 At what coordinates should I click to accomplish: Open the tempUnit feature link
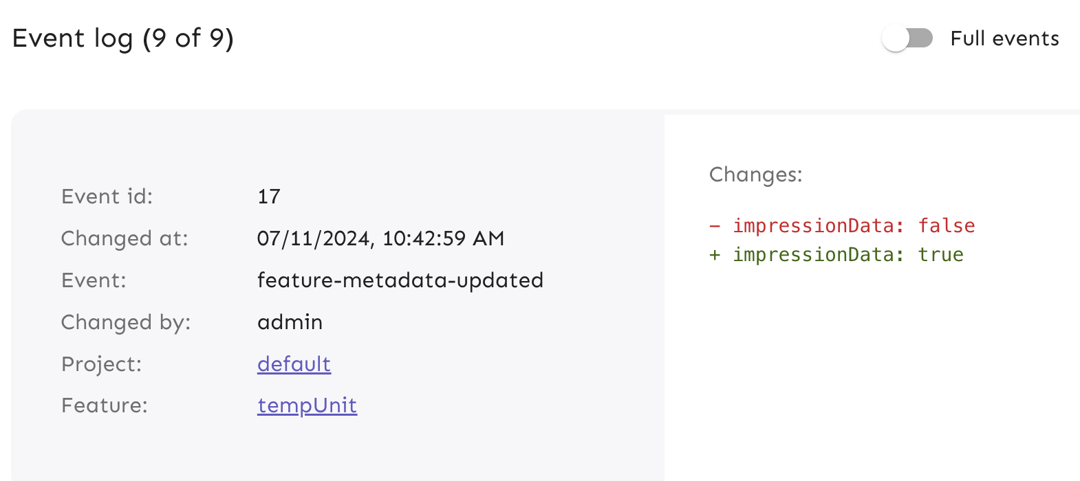[x=307, y=406]
